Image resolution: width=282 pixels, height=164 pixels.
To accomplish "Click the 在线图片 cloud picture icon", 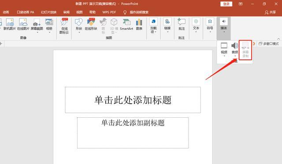I will tap(23, 24).
